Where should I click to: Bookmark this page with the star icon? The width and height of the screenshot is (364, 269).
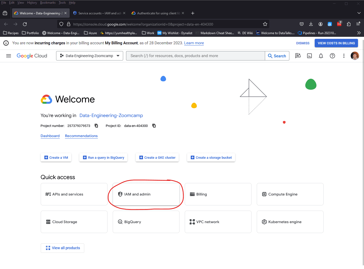[265, 24]
